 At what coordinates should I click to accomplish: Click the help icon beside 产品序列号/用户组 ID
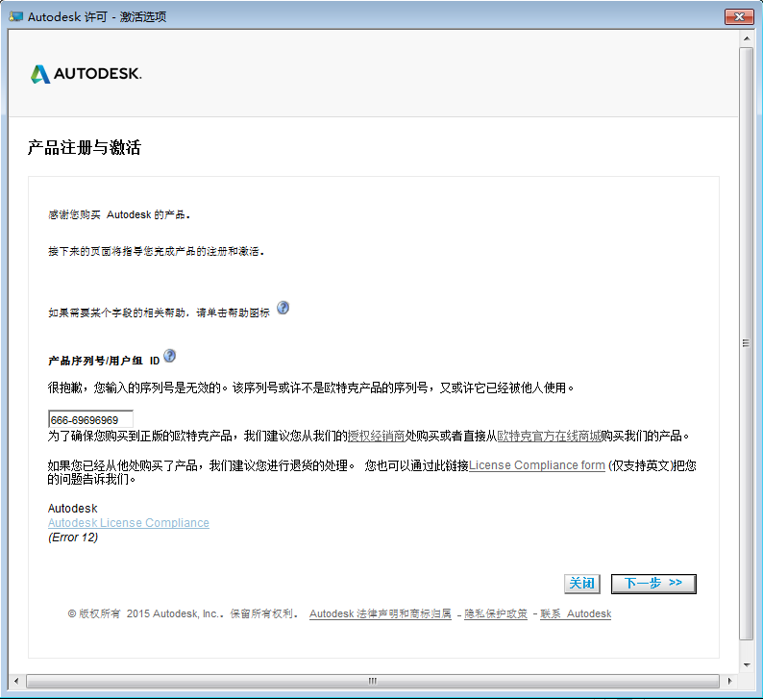[x=169, y=356]
